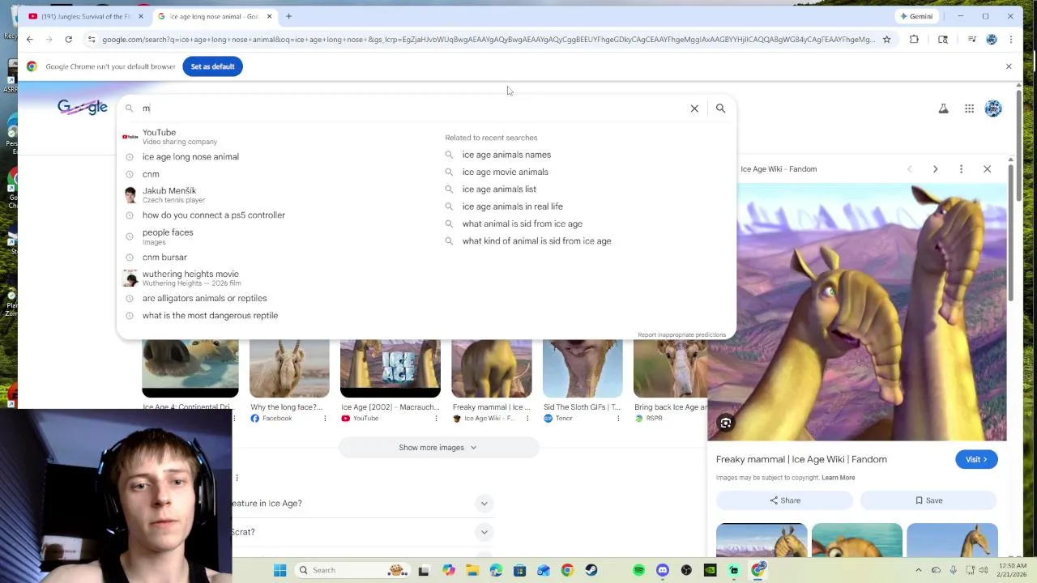This screenshot has width=1037, height=583.
Task: Select are alligators animals or reptiles suggestion
Action: pyautogui.click(x=275, y=298)
